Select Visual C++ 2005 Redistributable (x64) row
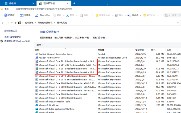 click(108, 94)
